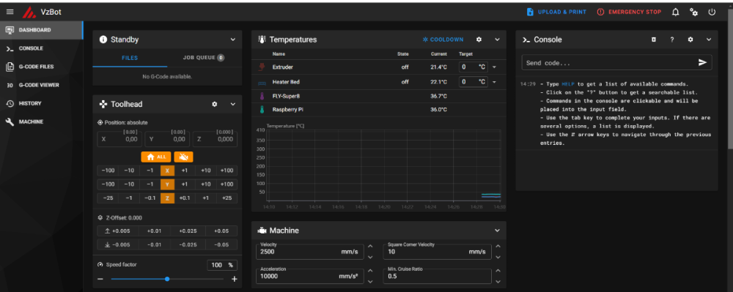Send the console command arrow
This screenshot has width=733, height=292.
702,62
